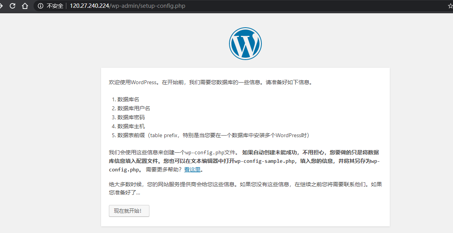The height and width of the screenshot is (233, 453).
Task: Click the 我们会使用这些信息 sentence
Action: coord(172,152)
